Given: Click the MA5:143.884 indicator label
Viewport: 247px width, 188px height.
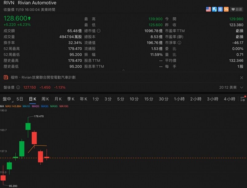Looking at the screenshot, I should (13, 106).
